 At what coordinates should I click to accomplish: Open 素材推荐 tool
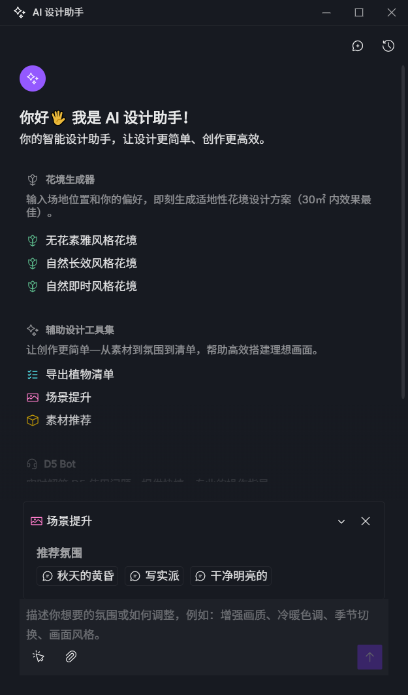coord(68,420)
